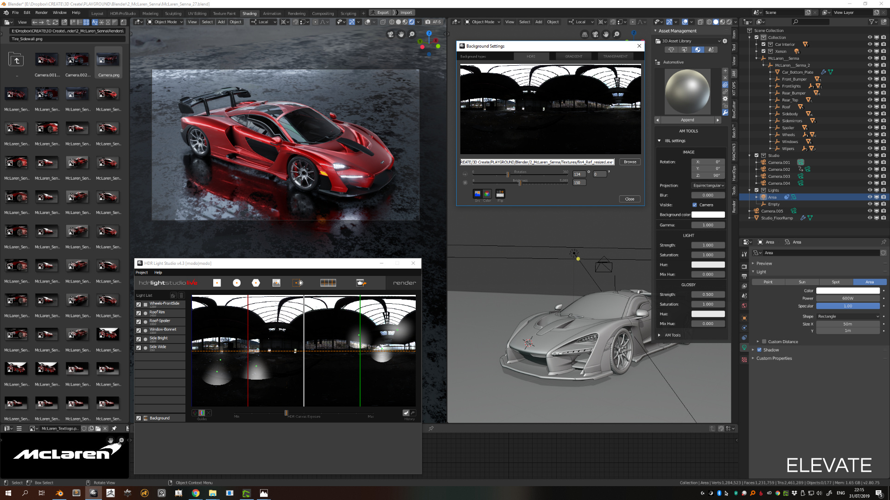Select the Src image icon in Background Settings
Screen dimensions: 890x500
coord(477,194)
